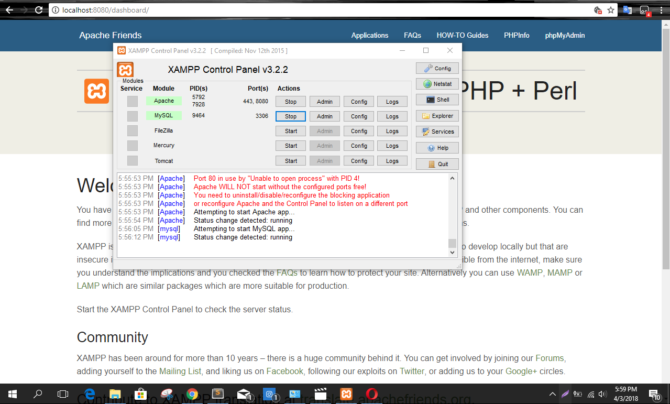
Task: Open Microsoft Store from the taskbar
Action: 141,394
